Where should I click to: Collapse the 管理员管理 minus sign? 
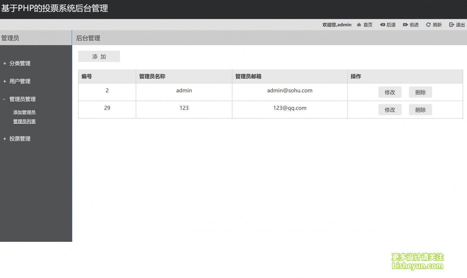coord(4,99)
